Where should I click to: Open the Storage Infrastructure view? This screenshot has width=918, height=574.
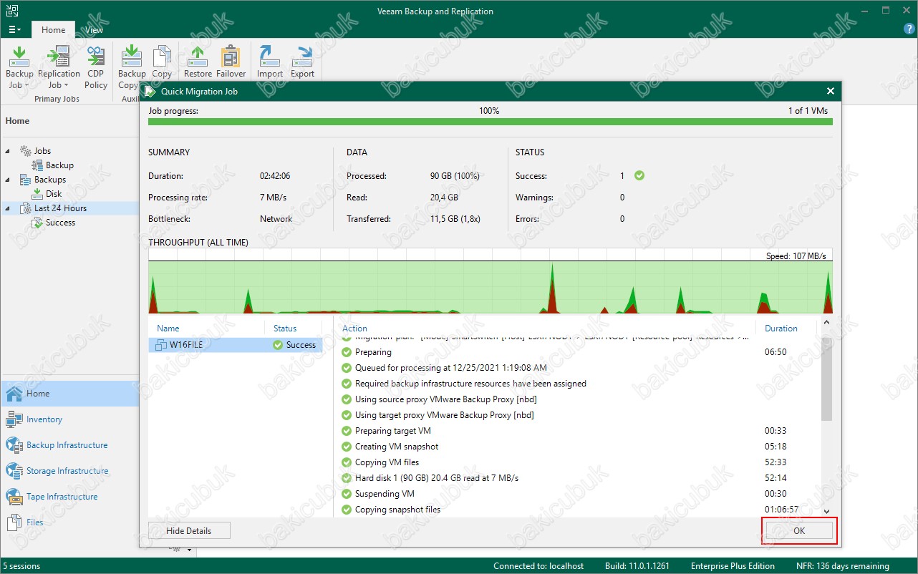(69, 471)
